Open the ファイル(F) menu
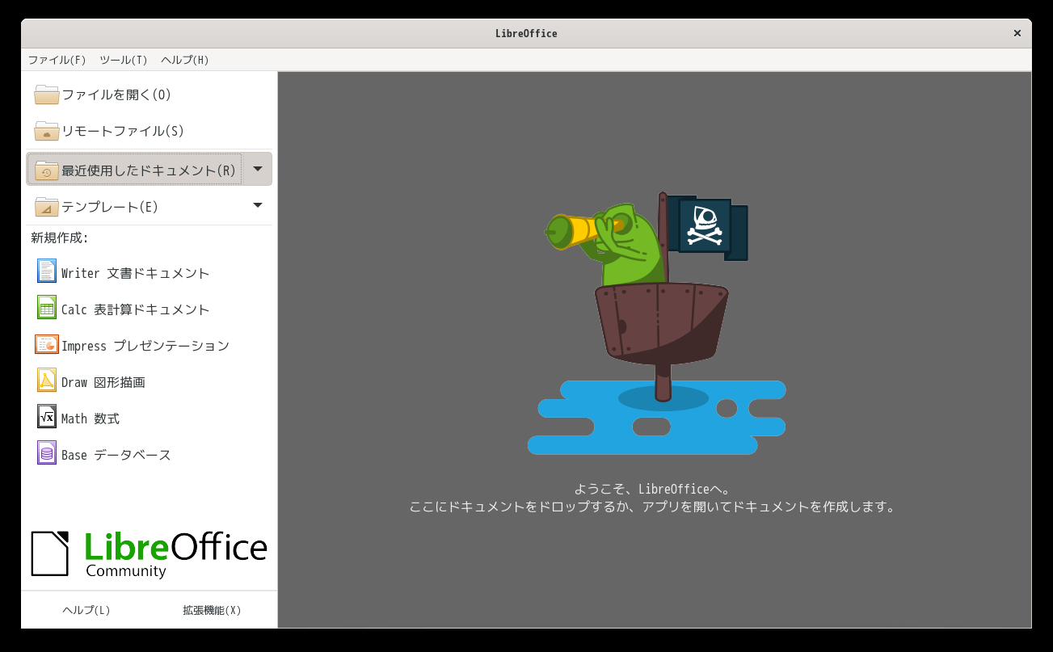Viewport: 1053px width, 652px height. [57, 60]
